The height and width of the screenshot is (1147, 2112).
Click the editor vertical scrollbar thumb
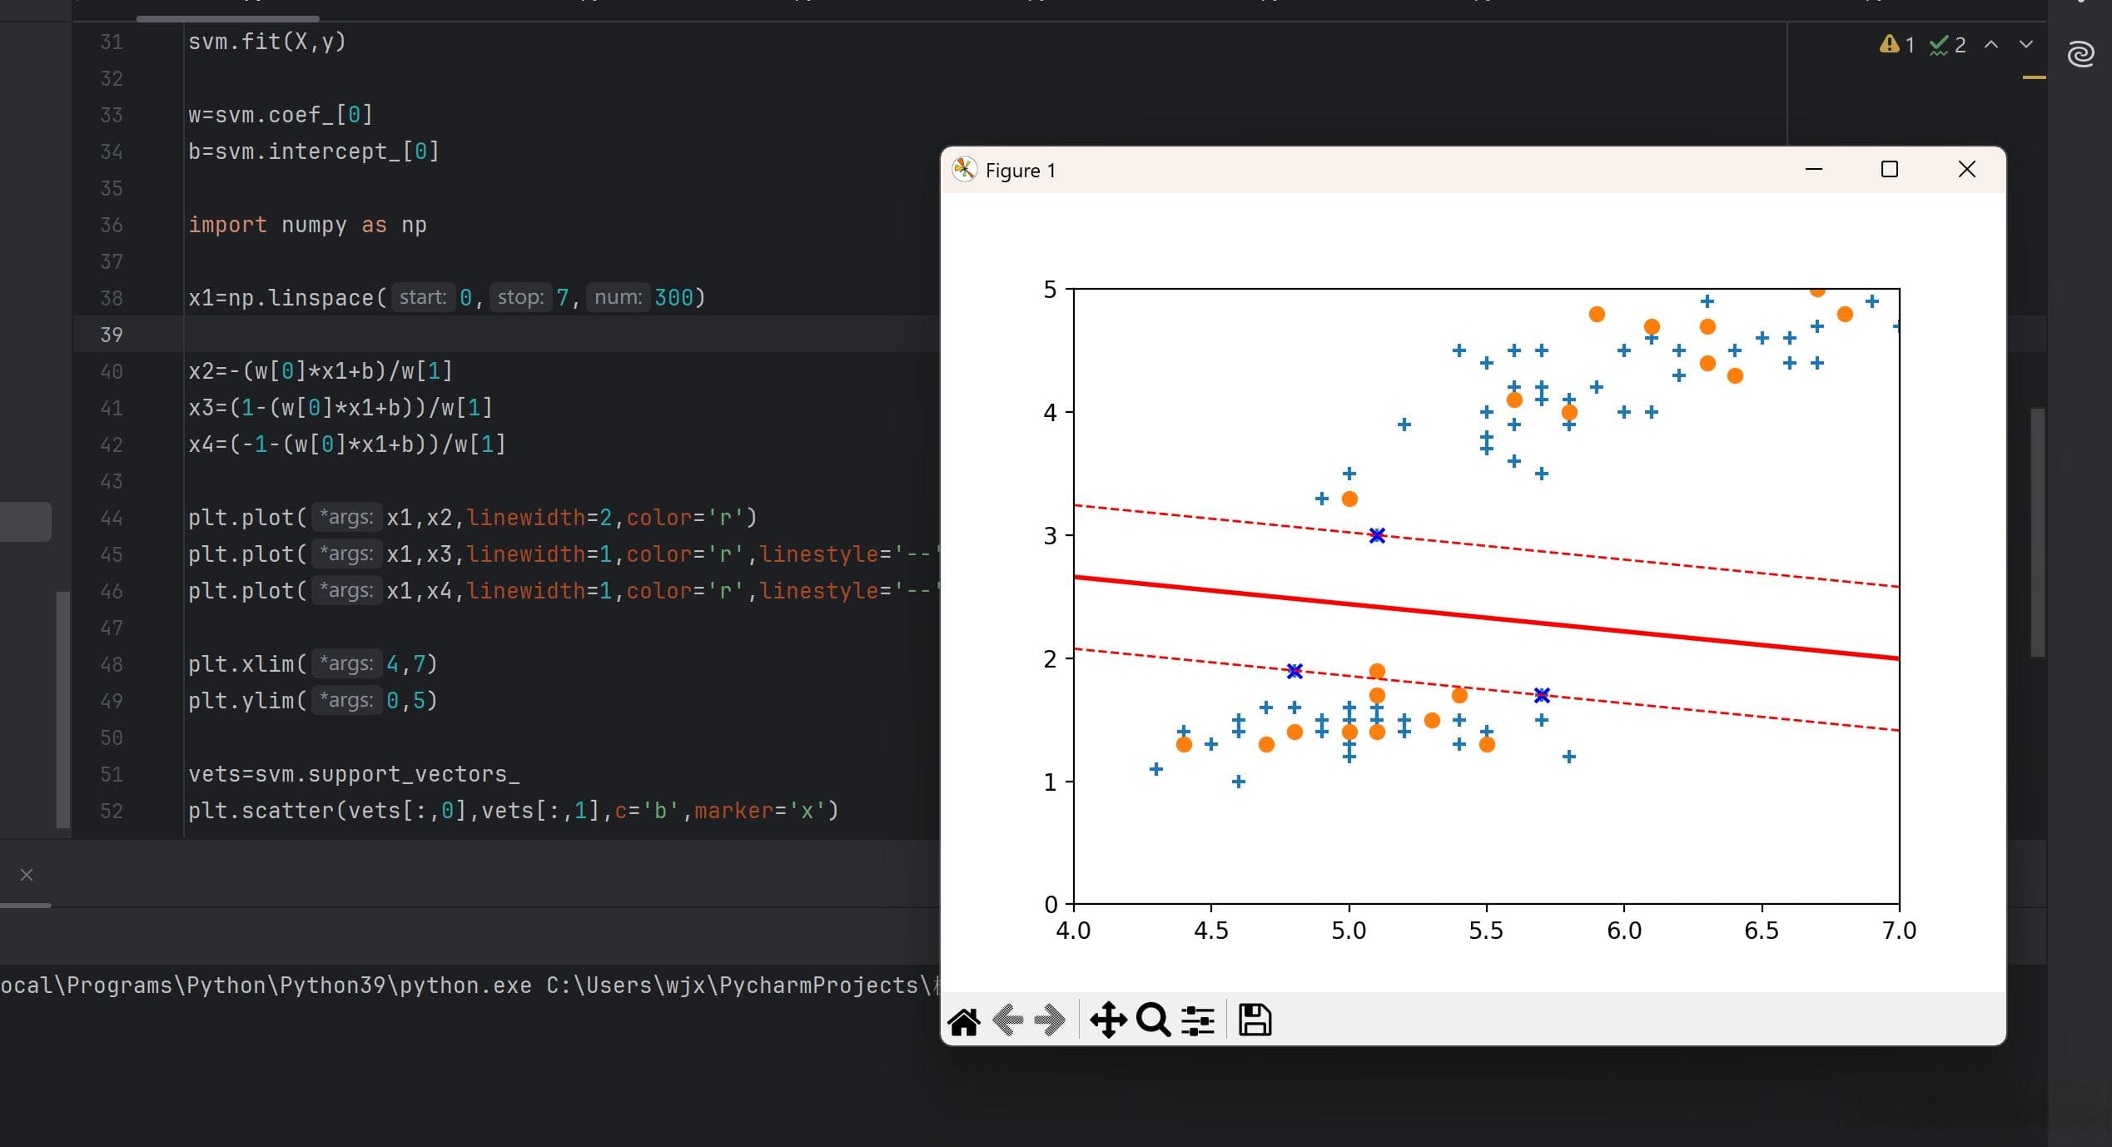point(2038,533)
